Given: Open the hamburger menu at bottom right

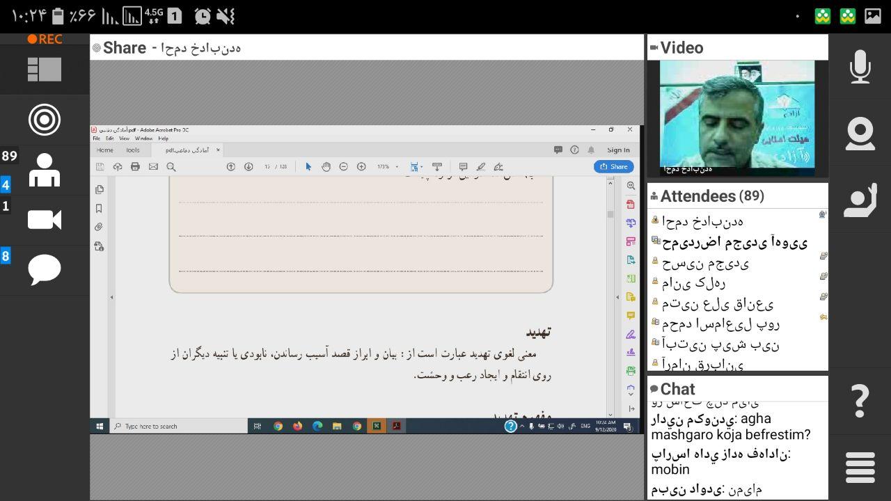Looking at the screenshot, I should click(x=860, y=467).
